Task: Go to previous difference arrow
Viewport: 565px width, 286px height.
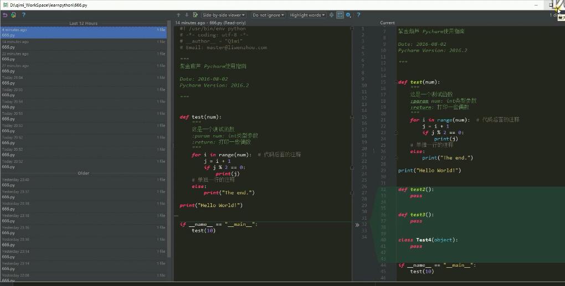Action: point(178,15)
